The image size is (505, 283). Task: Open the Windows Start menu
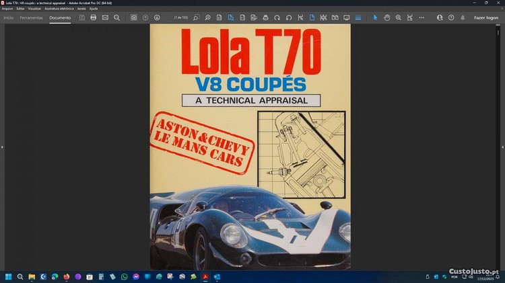tap(9, 276)
